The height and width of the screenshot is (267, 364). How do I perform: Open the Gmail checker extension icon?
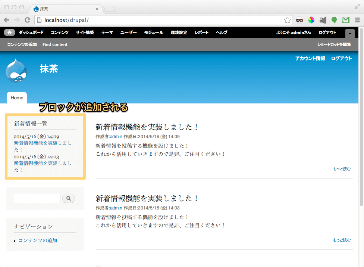click(346, 20)
